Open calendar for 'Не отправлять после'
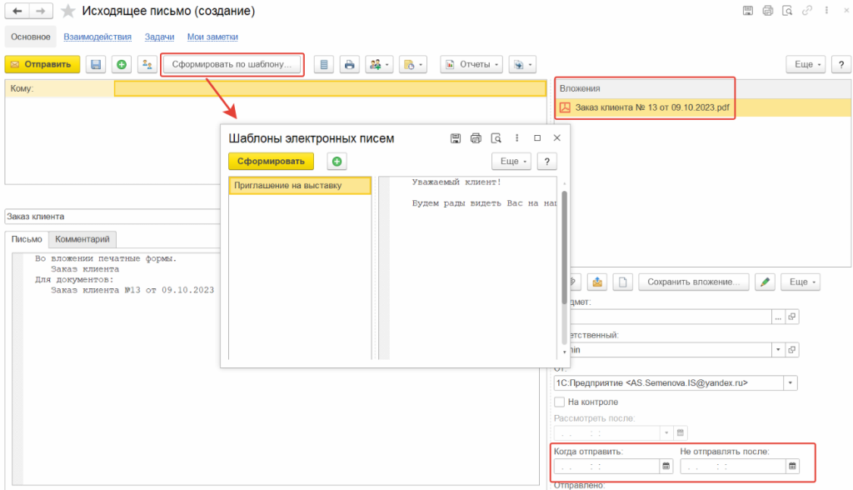 791,467
